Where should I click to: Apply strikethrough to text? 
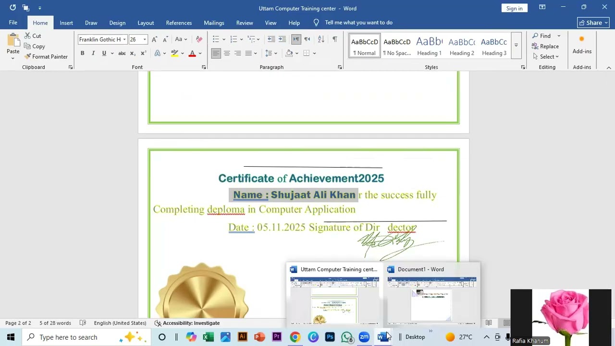[x=122, y=53]
